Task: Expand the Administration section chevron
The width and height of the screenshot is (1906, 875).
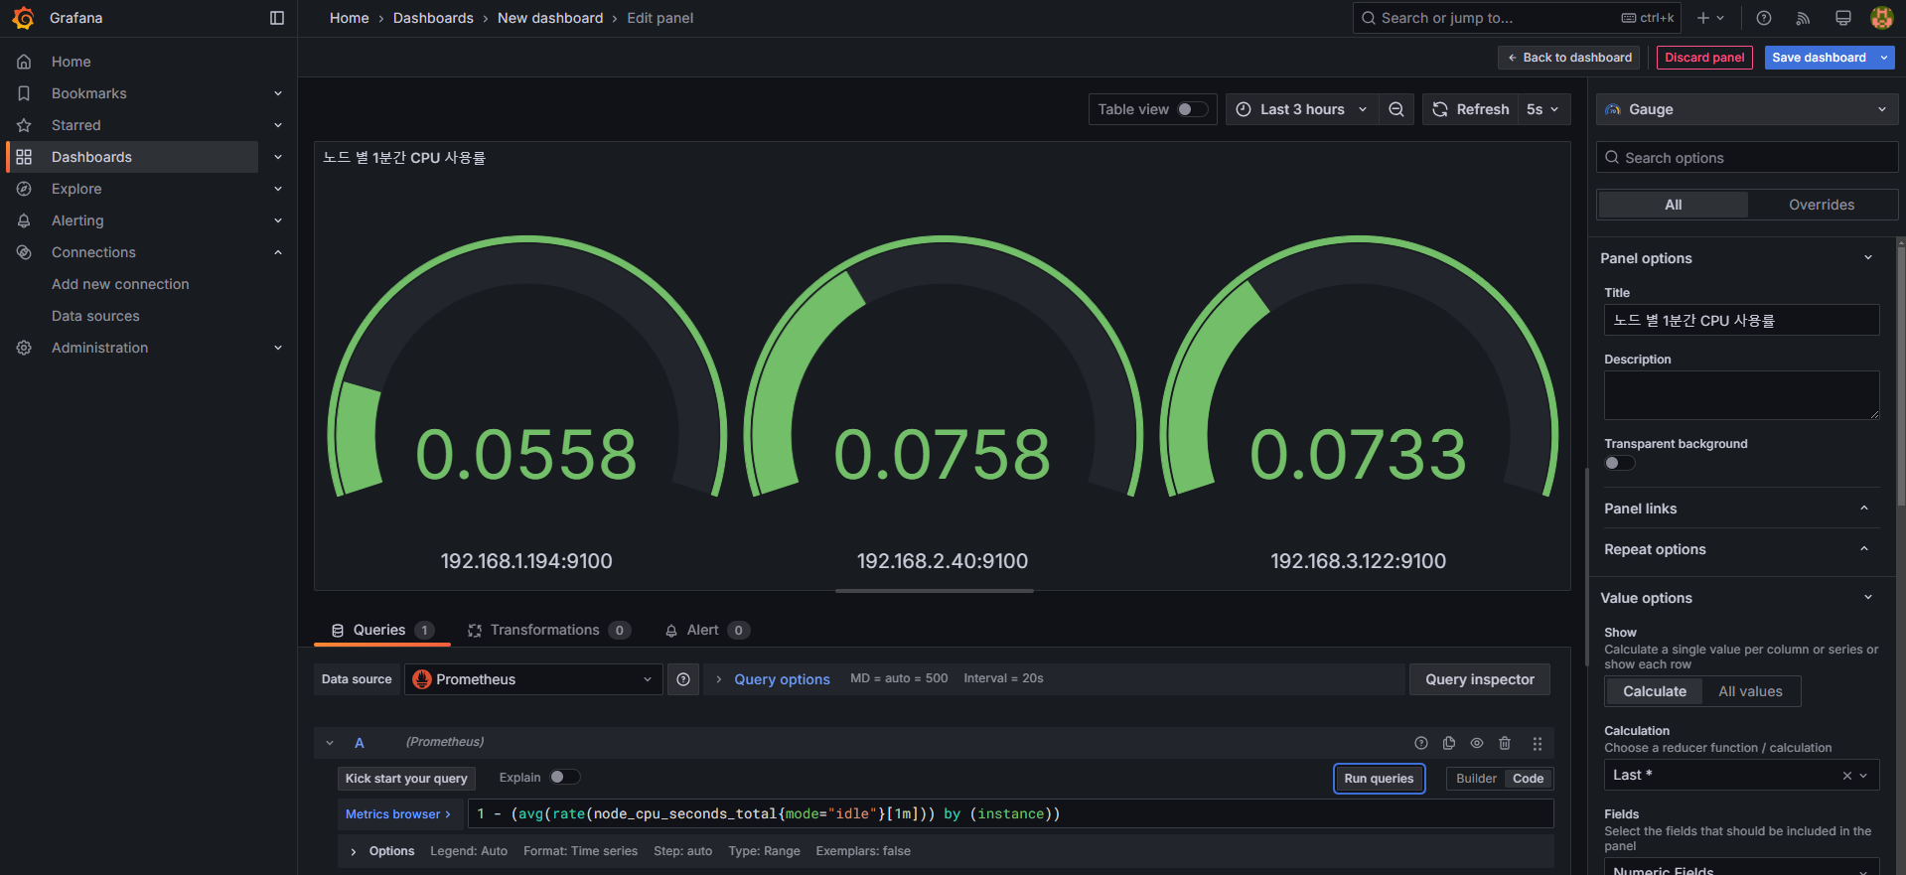Action: coord(278,348)
